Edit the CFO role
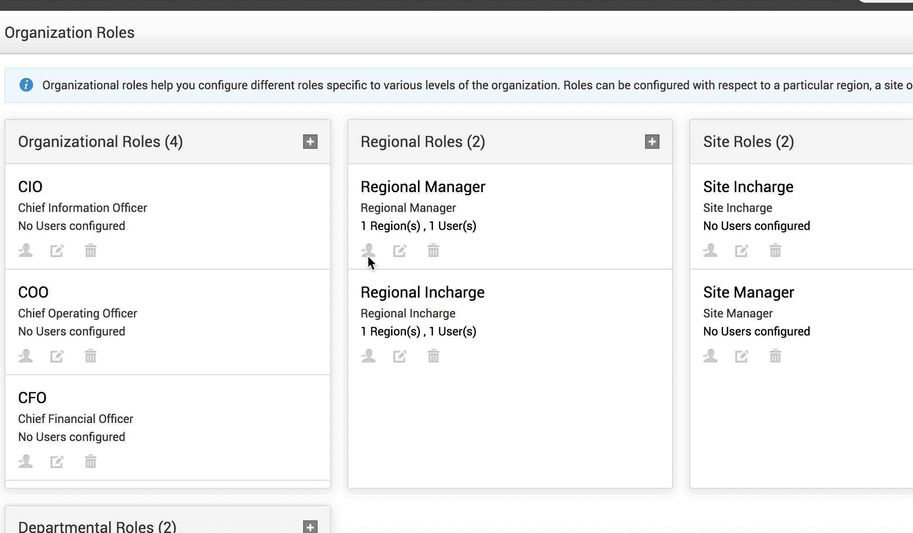913x533 pixels. (57, 461)
